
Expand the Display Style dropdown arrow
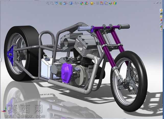[73, 3]
